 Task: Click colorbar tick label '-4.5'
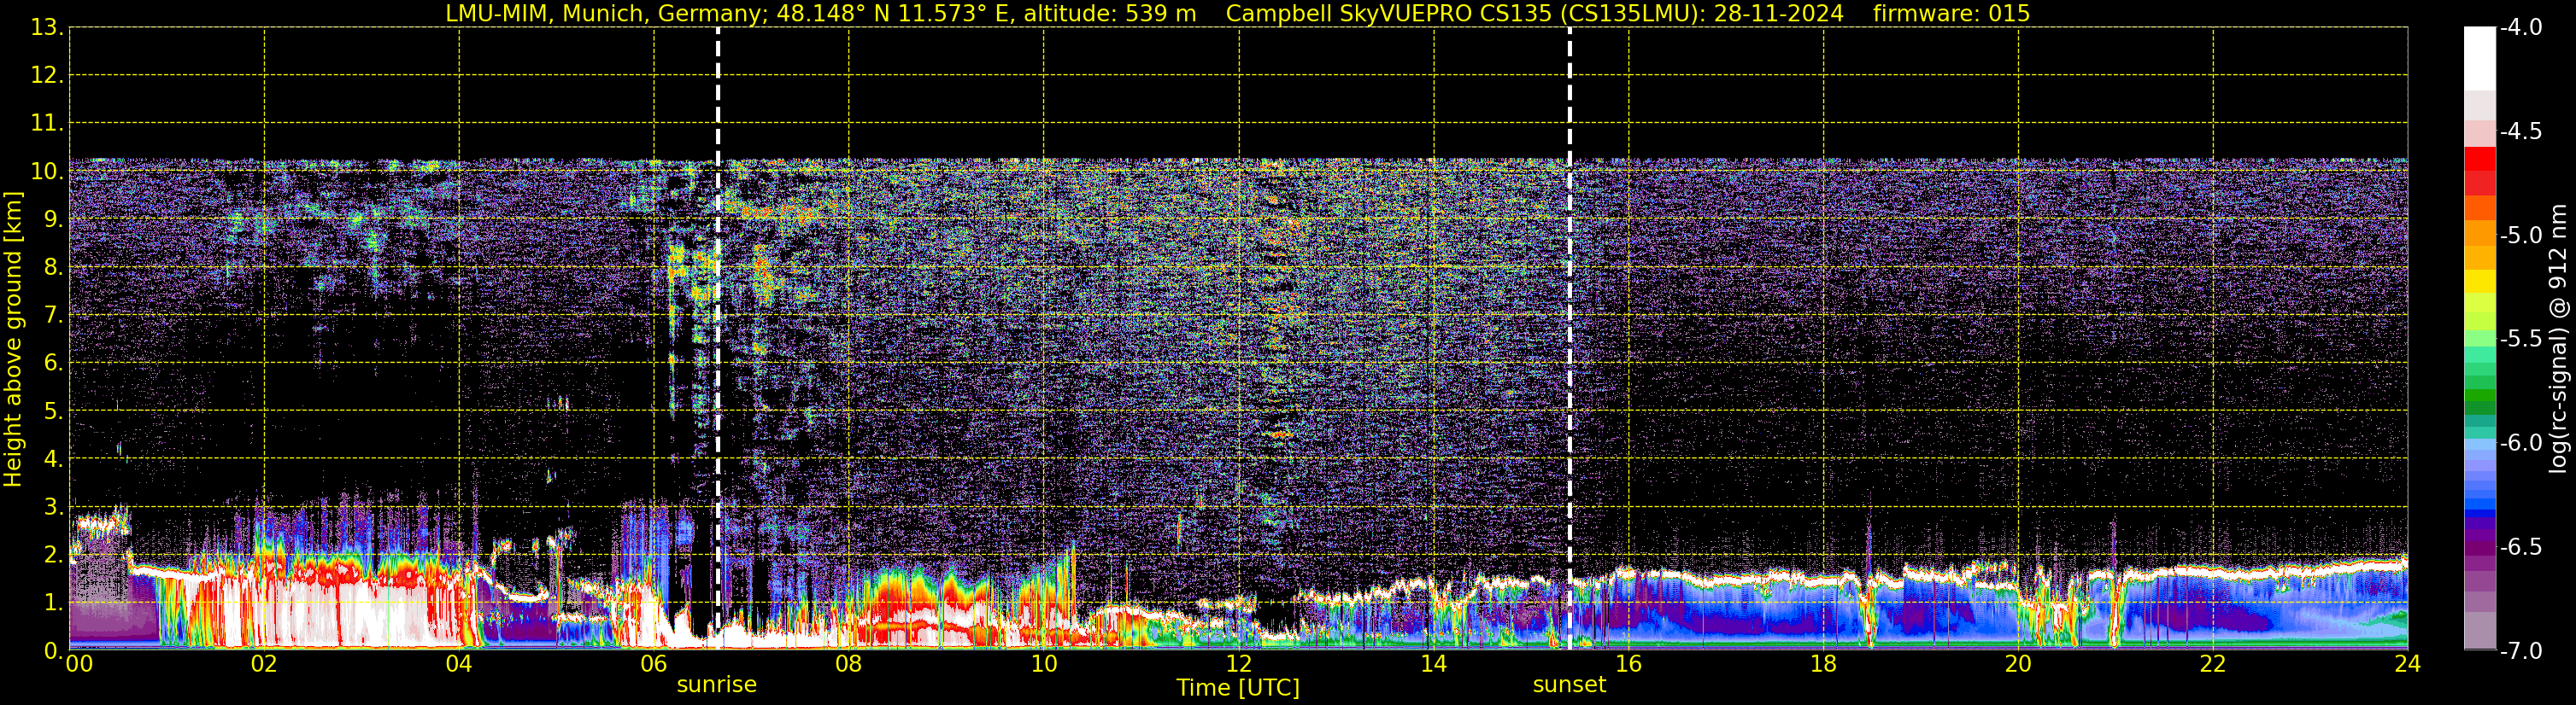(x=2520, y=131)
